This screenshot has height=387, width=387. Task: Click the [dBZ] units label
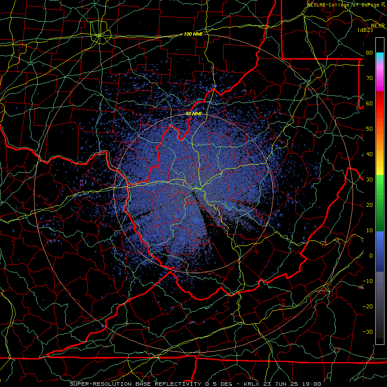click(365, 30)
